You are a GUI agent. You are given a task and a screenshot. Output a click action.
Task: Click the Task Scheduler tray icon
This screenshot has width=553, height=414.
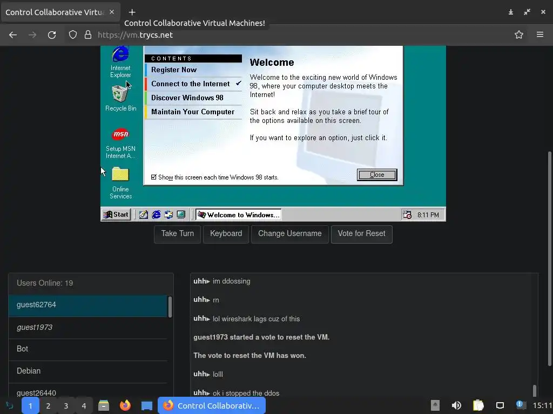(407, 215)
